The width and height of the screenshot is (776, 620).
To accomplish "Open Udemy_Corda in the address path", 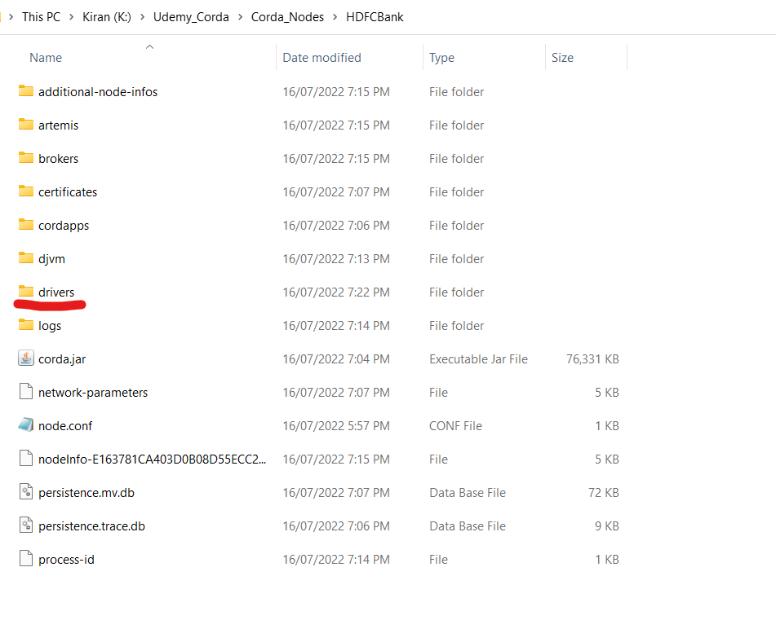I will tap(191, 17).
